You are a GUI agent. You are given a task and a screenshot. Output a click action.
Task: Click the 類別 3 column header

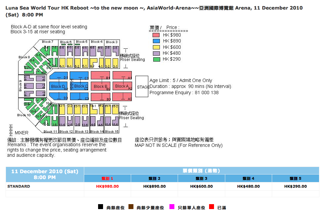pos(201,178)
